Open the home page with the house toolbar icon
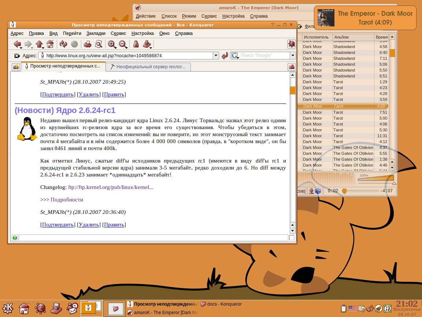422x317 pixels. (50, 44)
